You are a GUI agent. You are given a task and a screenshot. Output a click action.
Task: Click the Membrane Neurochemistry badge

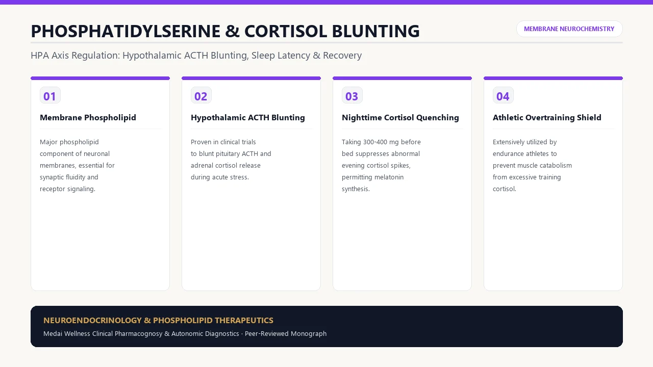coord(569,29)
